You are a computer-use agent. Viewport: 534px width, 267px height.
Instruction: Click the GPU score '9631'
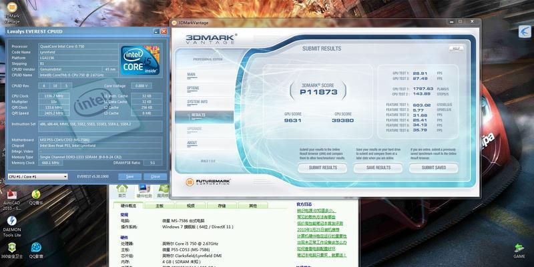pyautogui.click(x=292, y=120)
